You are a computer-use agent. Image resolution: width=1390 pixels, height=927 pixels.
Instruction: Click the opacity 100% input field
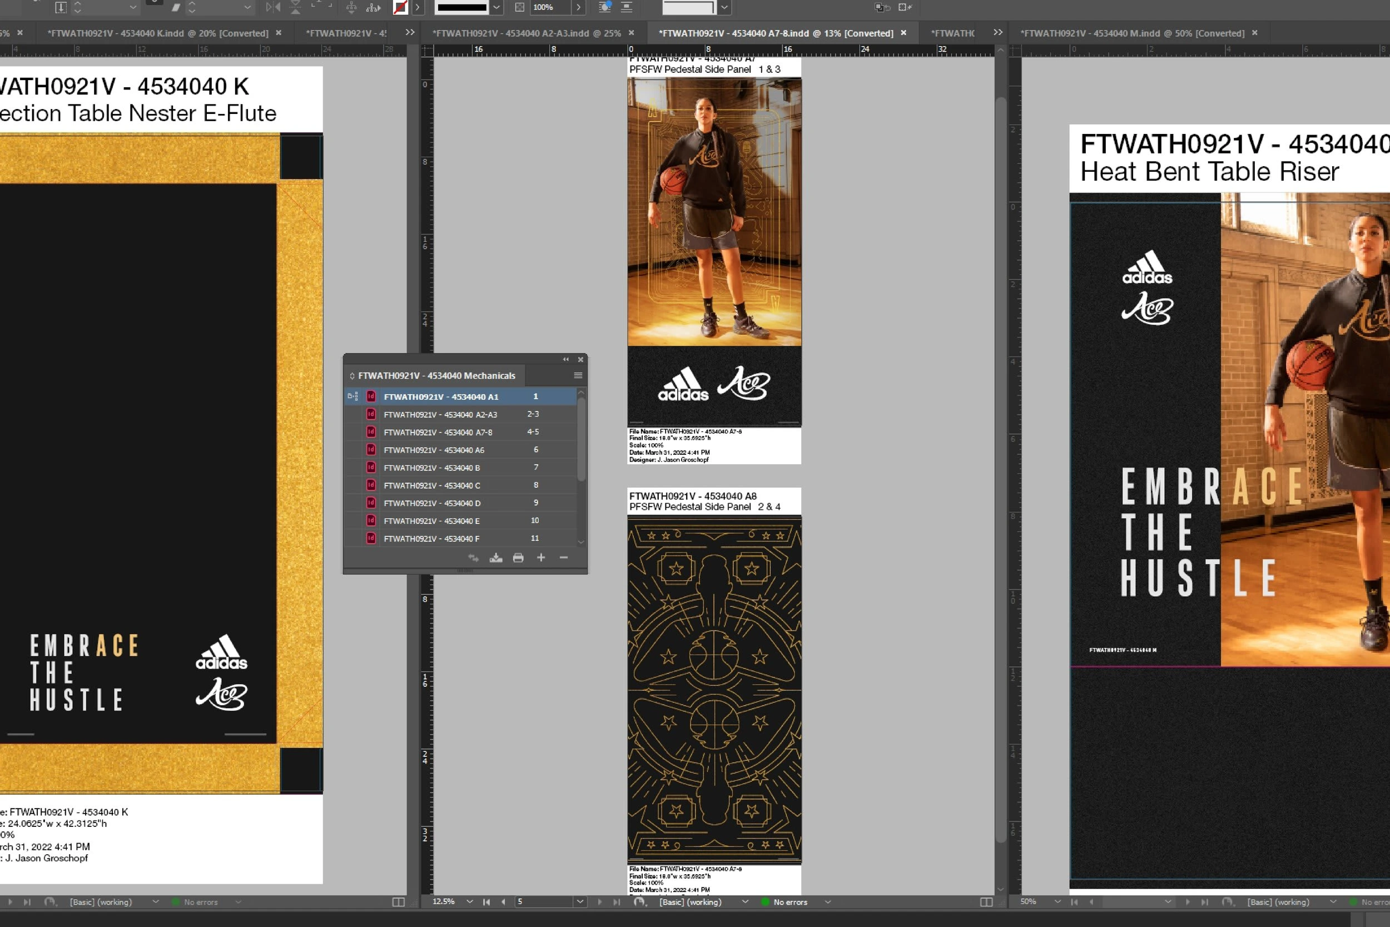550,7
